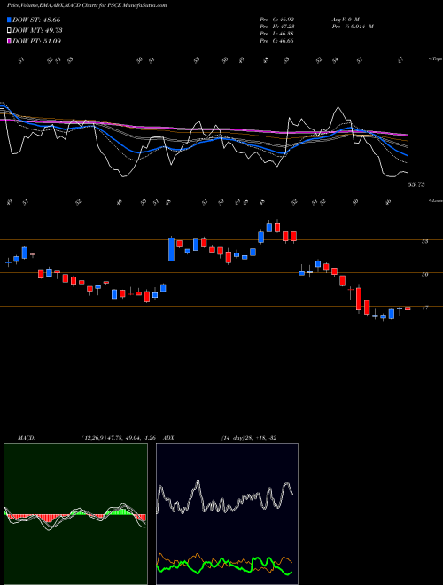This screenshot has width=443, height=585.
Task: Click the 'Pre L: 46.38' low value
Action: coord(277,34)
